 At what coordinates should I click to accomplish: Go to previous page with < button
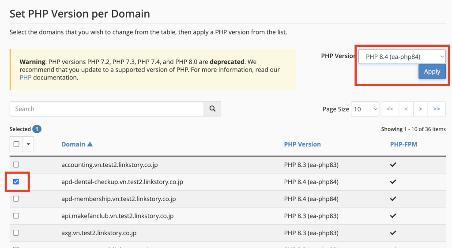(x=406, y=109)
